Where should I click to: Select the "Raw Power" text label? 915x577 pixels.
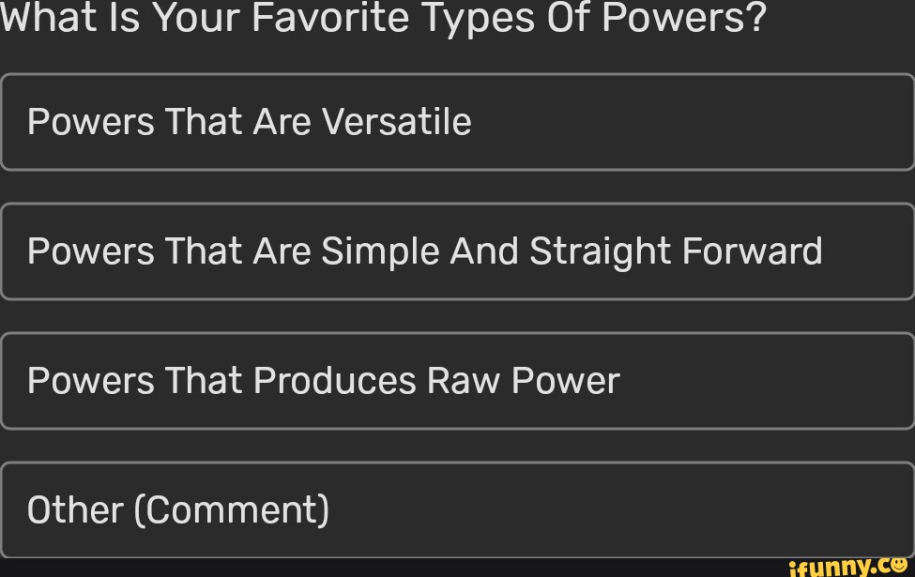tap(524, 381)
